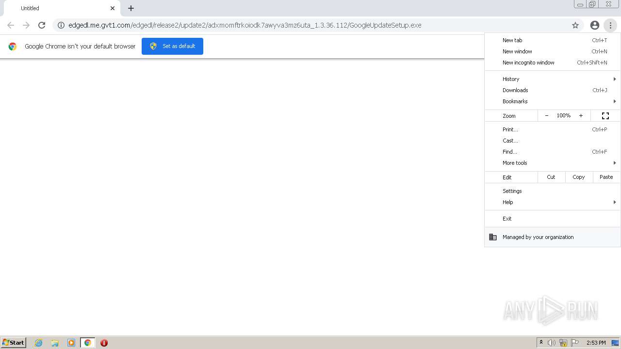Click show desktop tray icon
The image size is (621, 349).
tap(615, 343)
